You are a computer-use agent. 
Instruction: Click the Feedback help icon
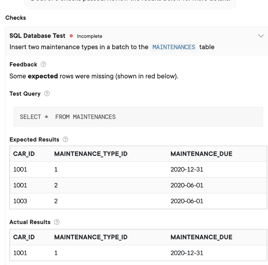(x=43, y=64)
